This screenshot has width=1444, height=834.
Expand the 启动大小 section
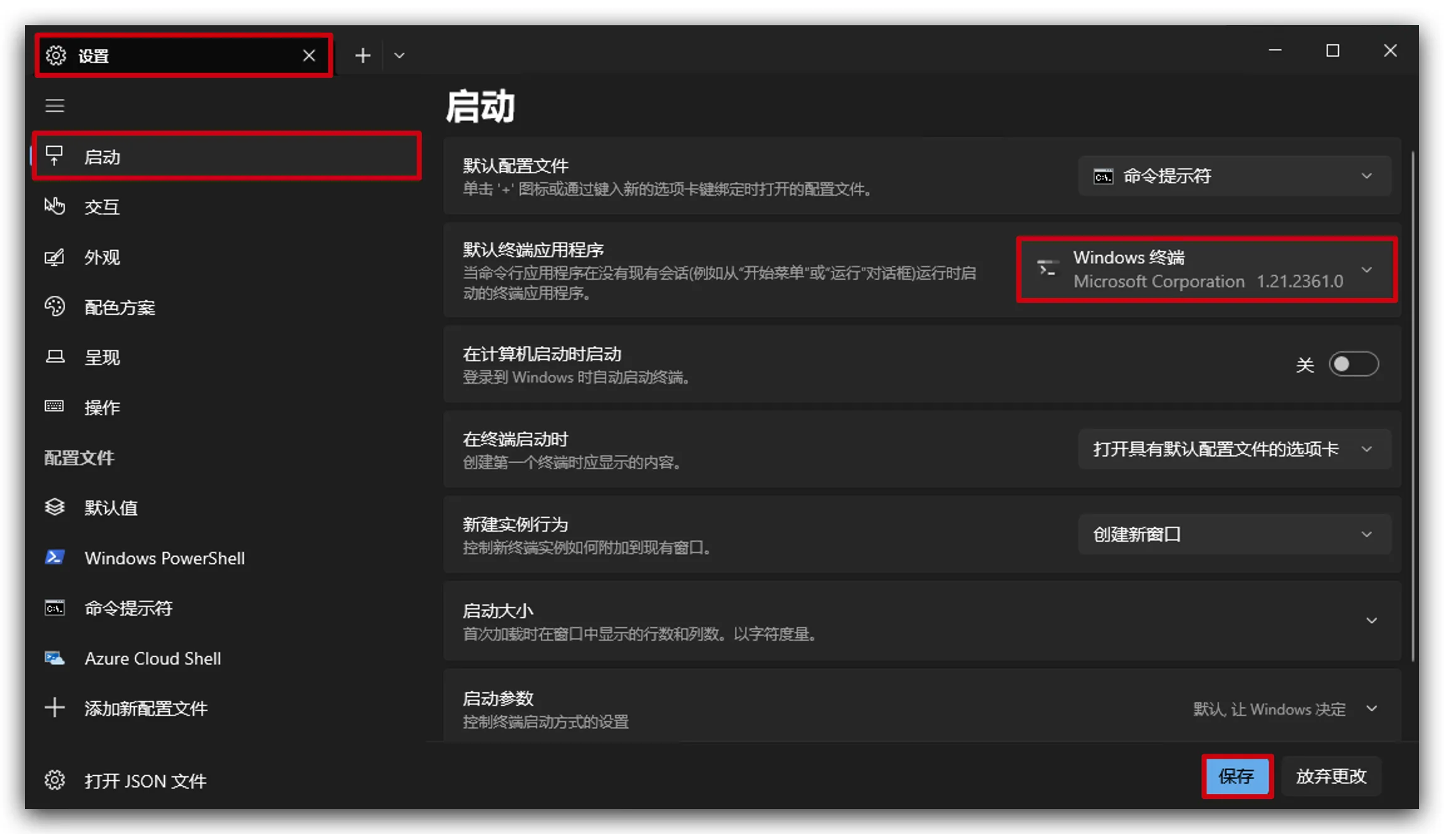click(x=923, y=621)
